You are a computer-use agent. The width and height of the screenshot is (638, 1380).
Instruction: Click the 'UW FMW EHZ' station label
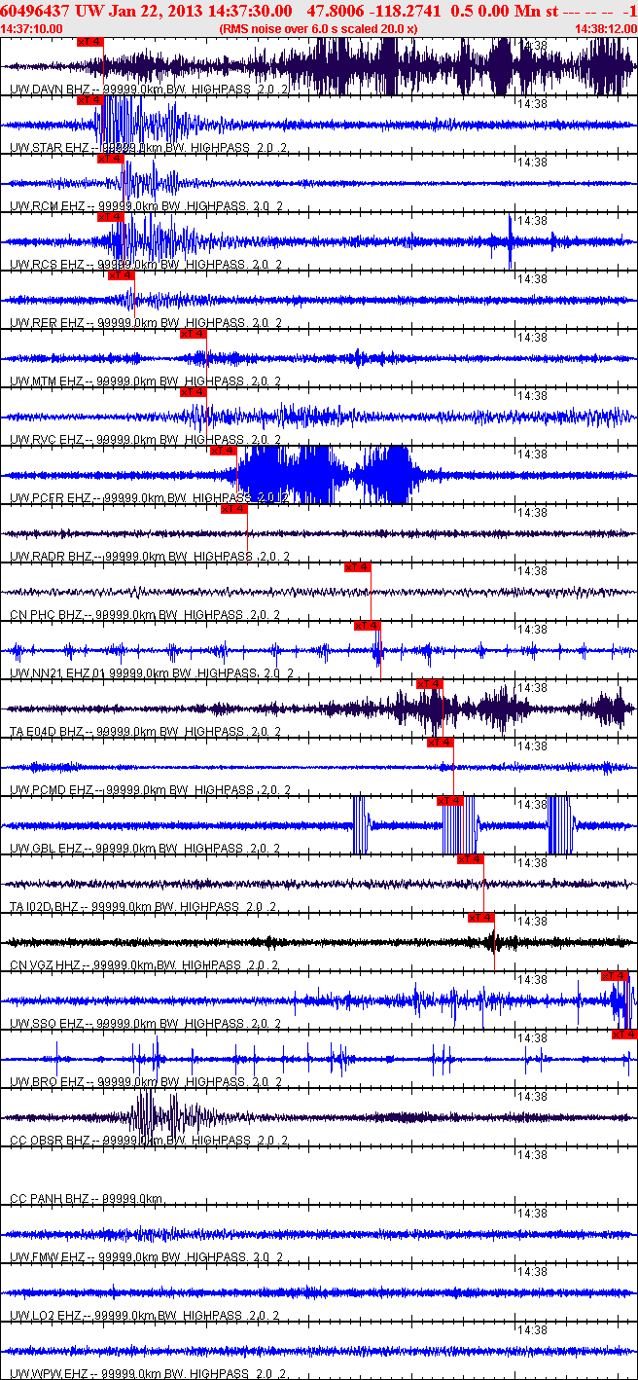pos(46,1257)
